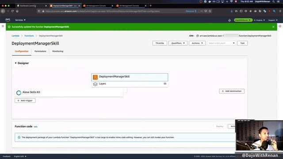
Task: Open macOS notification center icon
Action: point(278,1)
